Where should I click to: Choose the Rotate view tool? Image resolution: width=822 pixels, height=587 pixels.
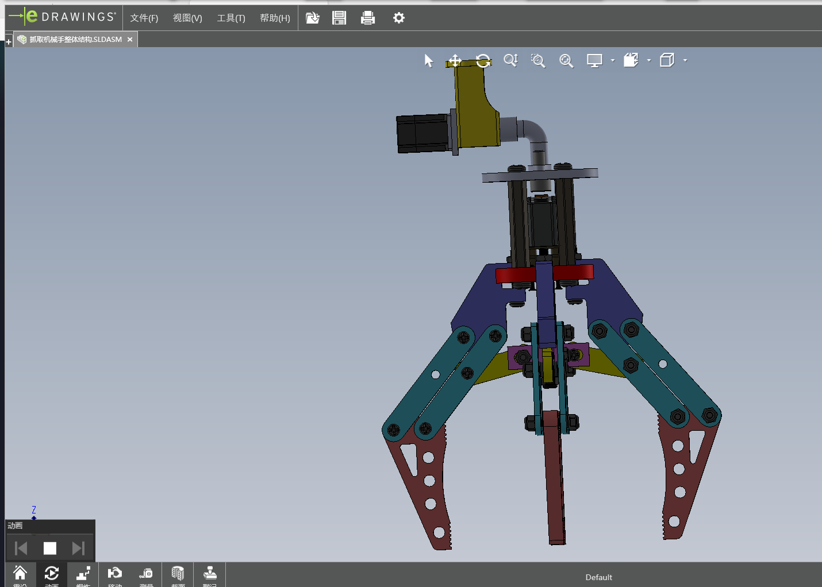coord(483,61)
